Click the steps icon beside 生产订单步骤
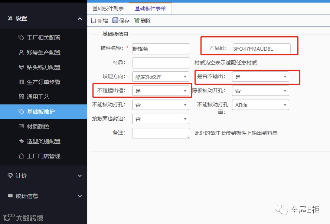This screenshot has width=330, height=224. pyautogui.click(x=21, y=82)
